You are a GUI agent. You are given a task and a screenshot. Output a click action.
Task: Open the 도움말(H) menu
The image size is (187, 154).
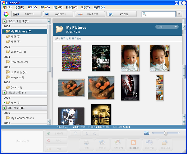[x=99, y=8]
